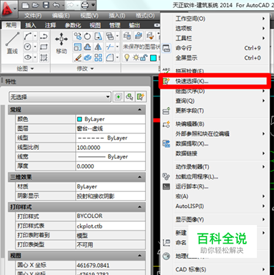Click Select Objects icon in Properties palette
This screenshot has width=274, height=275.
click(129, 97)
